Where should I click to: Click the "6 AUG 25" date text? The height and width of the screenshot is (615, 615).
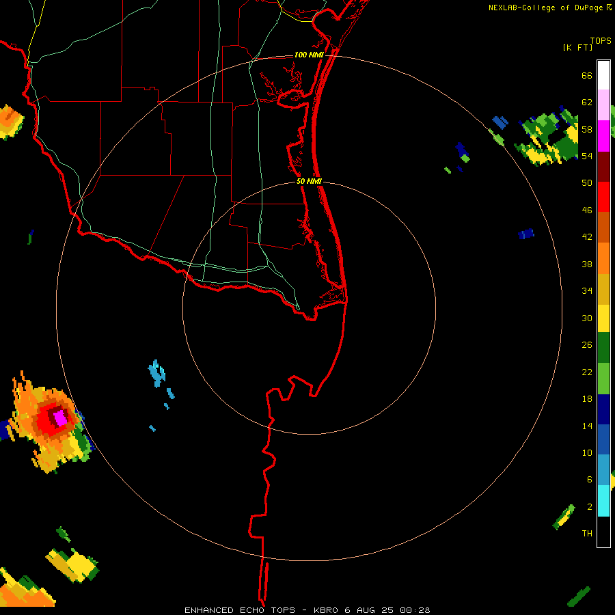click(x=369, y=610)
